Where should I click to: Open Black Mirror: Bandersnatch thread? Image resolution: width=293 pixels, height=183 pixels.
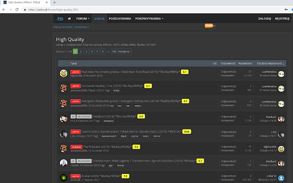pyautogui.click(x=131, y=131)
